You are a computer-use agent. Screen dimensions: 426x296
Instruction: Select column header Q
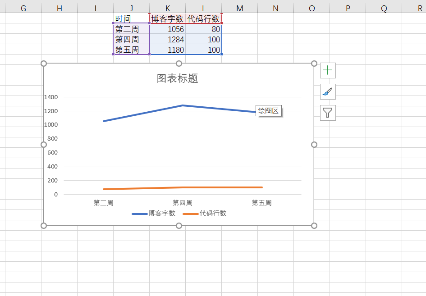click(384, 9)
